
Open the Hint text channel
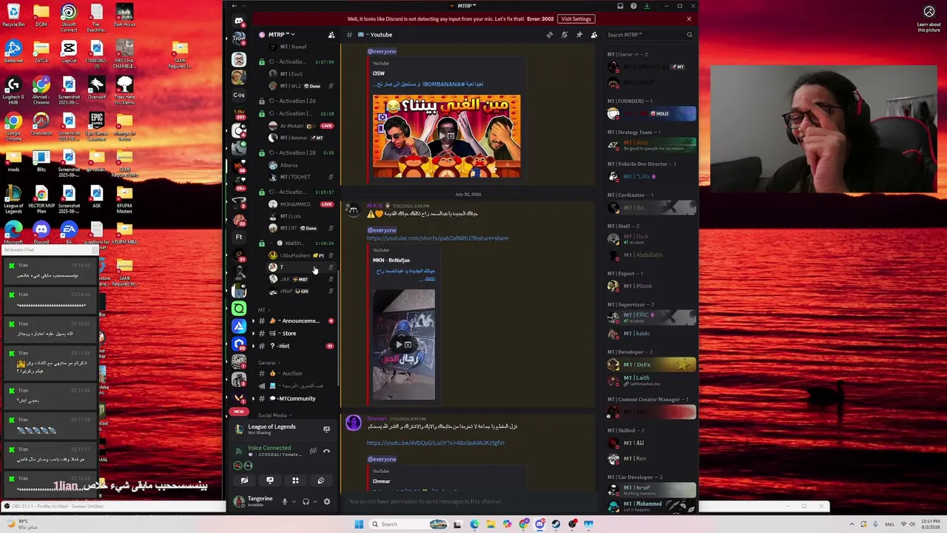(294, 346)
